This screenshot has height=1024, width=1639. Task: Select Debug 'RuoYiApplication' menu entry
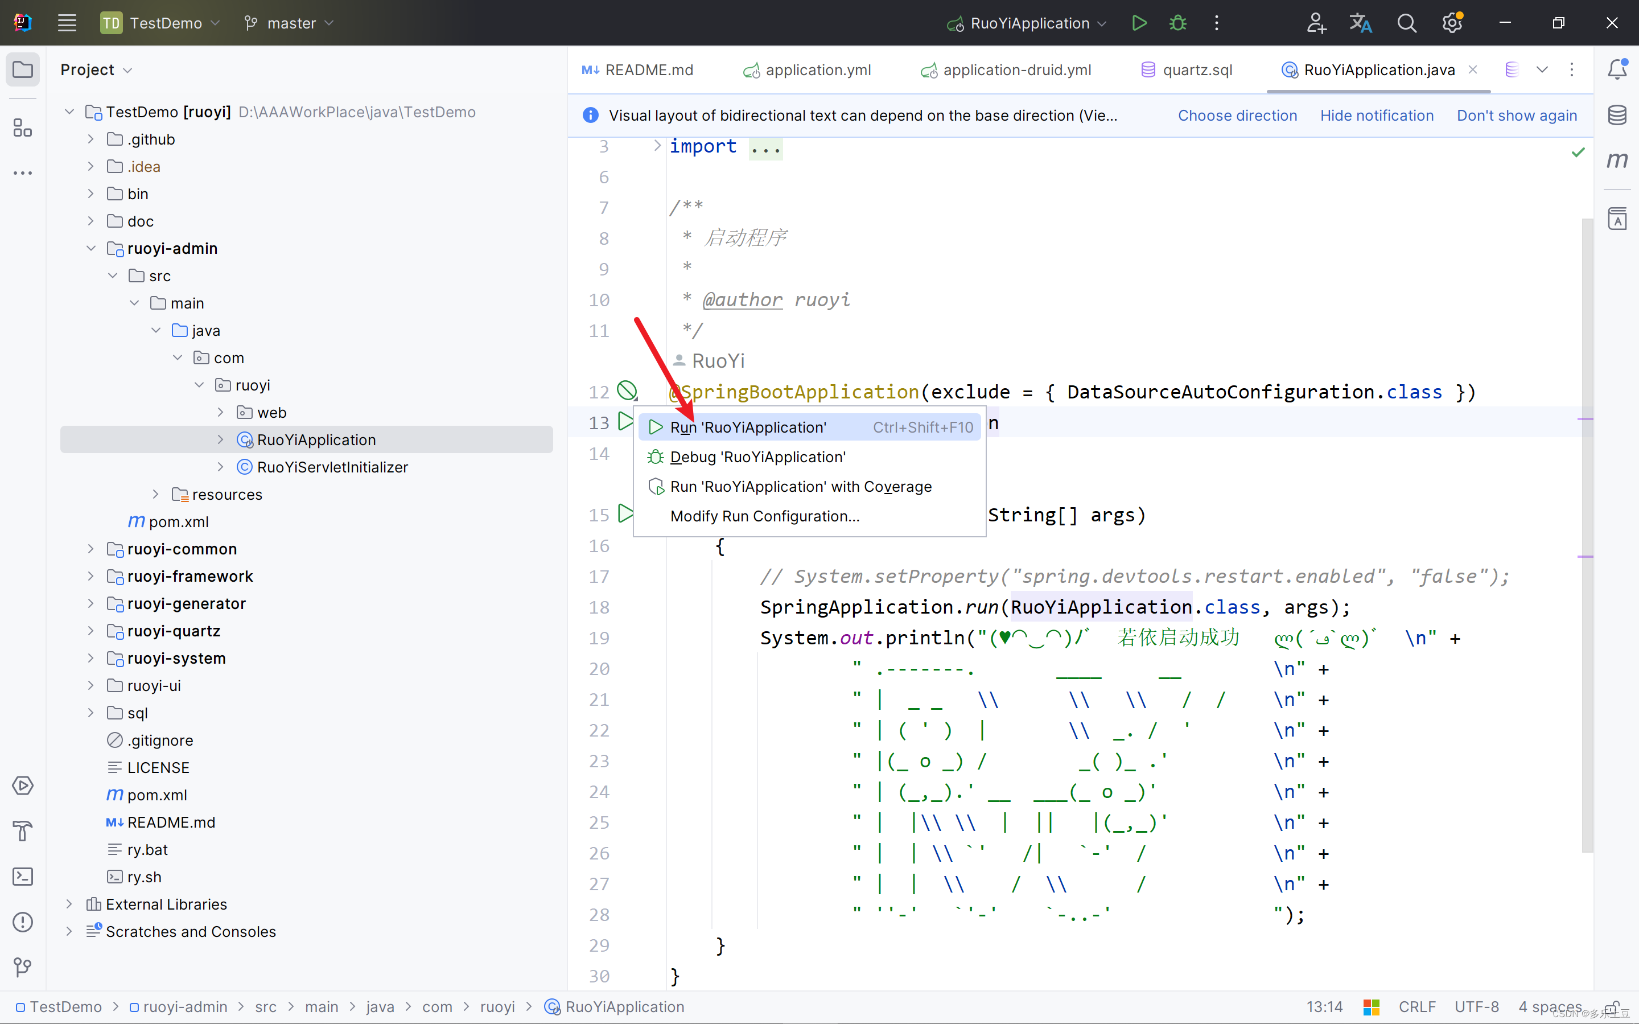[x=757, y=457]
